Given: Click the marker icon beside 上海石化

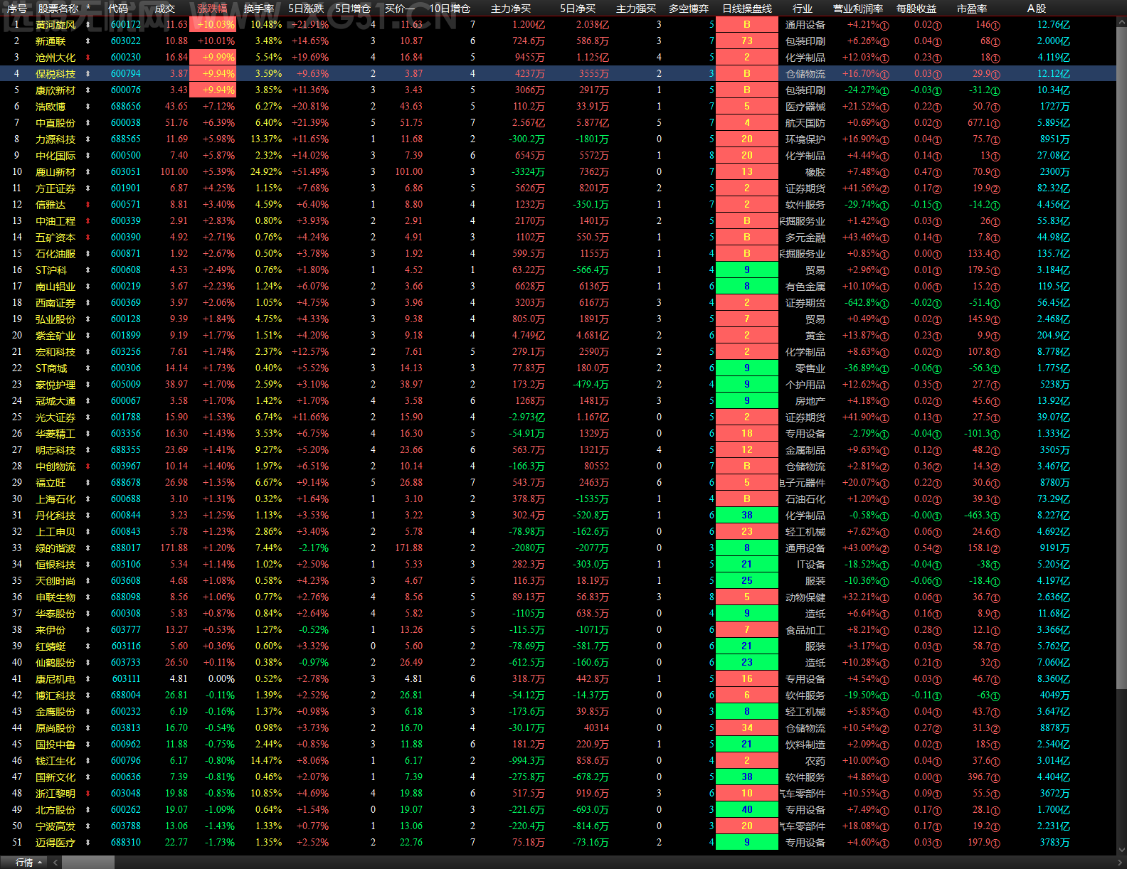Looking at the screenshot, I should pyautogui.click(x=88, y=499).
